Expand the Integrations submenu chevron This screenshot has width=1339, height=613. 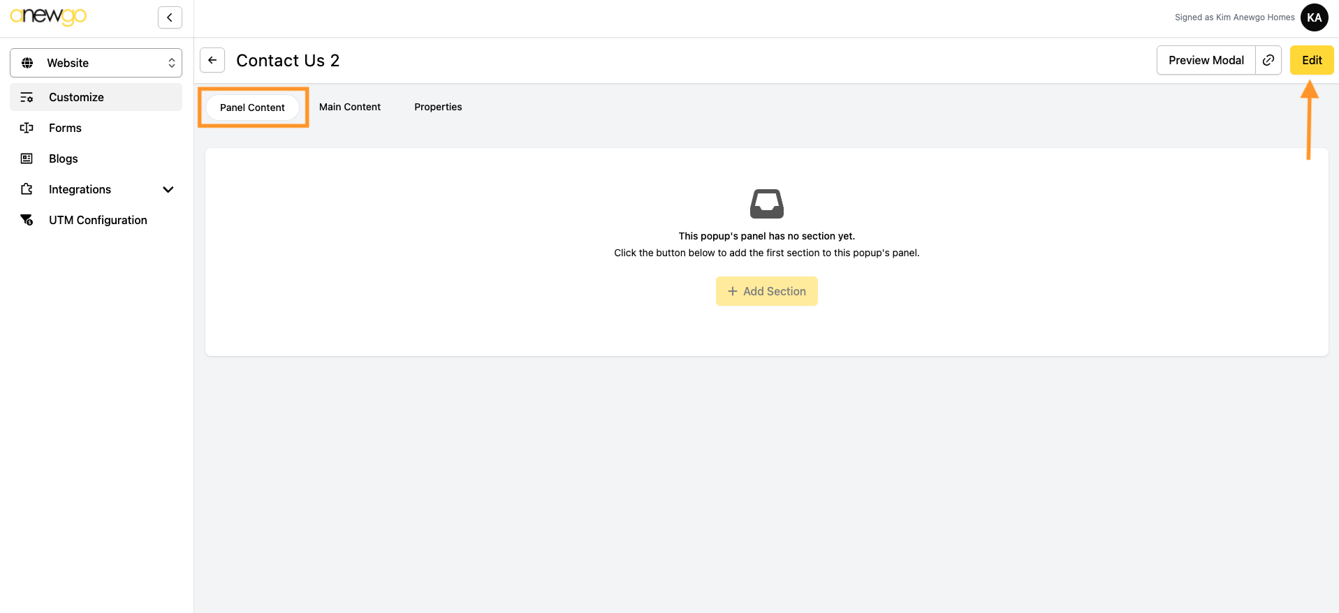point(168,189)
